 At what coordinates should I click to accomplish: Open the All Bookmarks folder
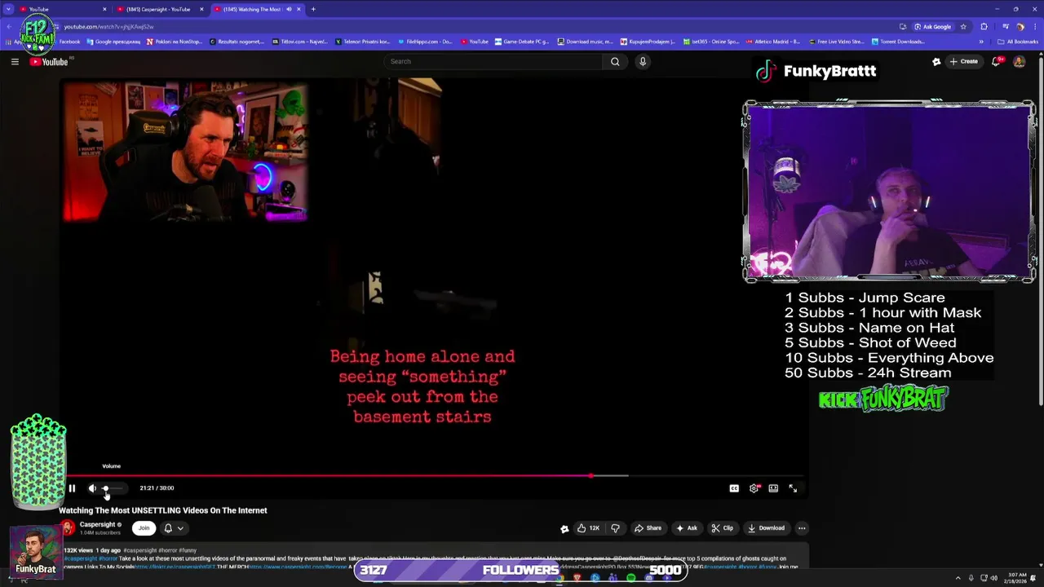[1018, 42]
